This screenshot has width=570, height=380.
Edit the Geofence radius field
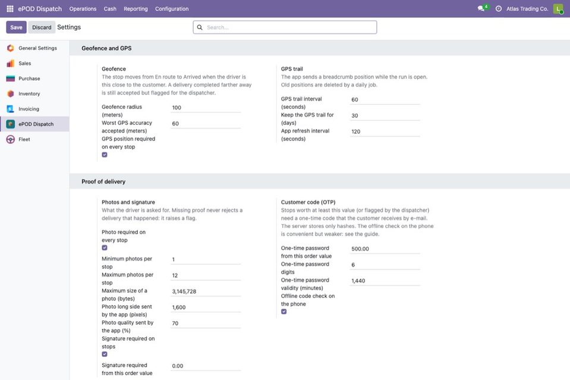pyautogui.click(x=206, y=108)
